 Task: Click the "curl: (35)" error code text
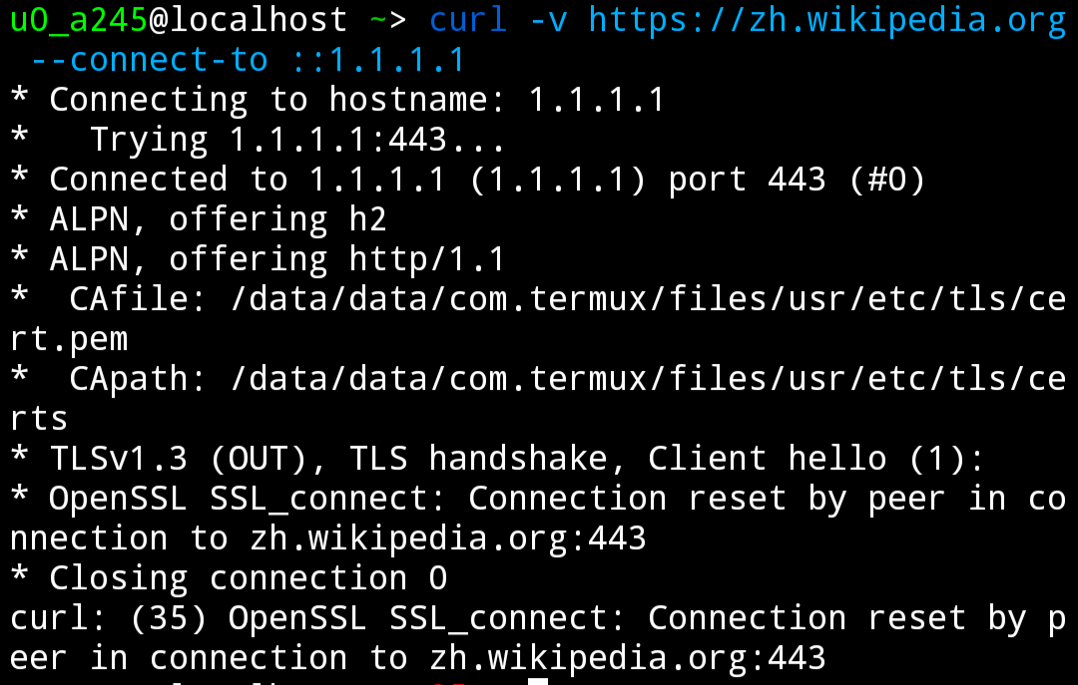pyautogui.click(x=109, y=618)
